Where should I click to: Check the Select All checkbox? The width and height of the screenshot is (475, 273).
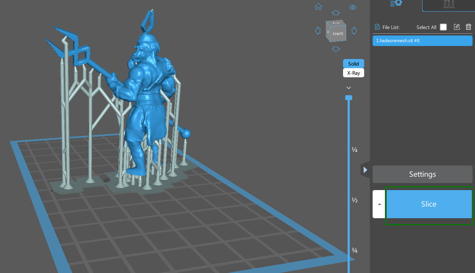(x=443, y=27)
